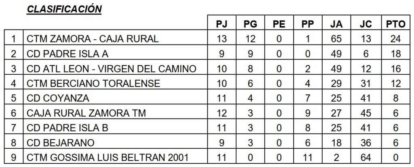414x167 pixels.
Task: Click CTM GOSSIMA LUIS BELTRAN 2001
Action: coord(108,158)
